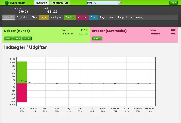Image resolution: width=181 pixels, height=123 pixels.
Task: Open the Administration top tab
Action: point(60,3)
